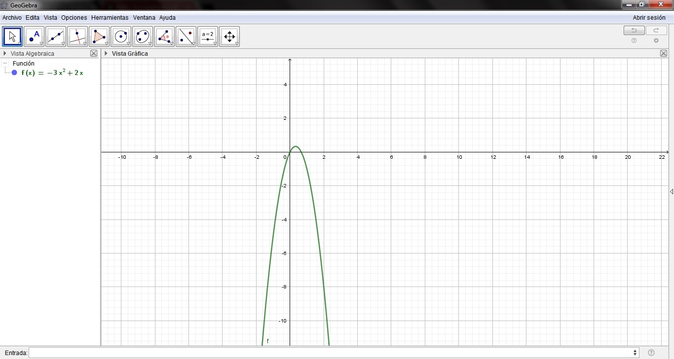Select f(x) = −3x² + 2x entry

52,73
